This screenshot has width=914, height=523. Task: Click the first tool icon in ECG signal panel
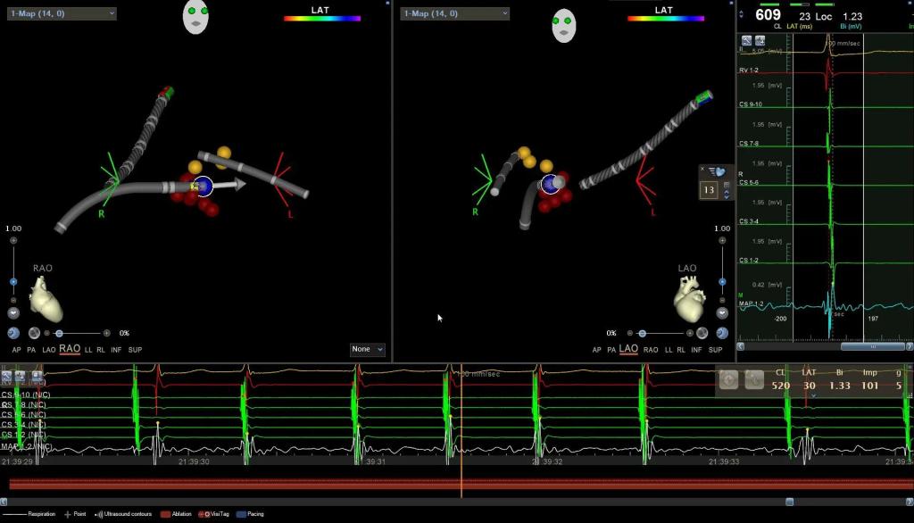(x=746, y=41)
